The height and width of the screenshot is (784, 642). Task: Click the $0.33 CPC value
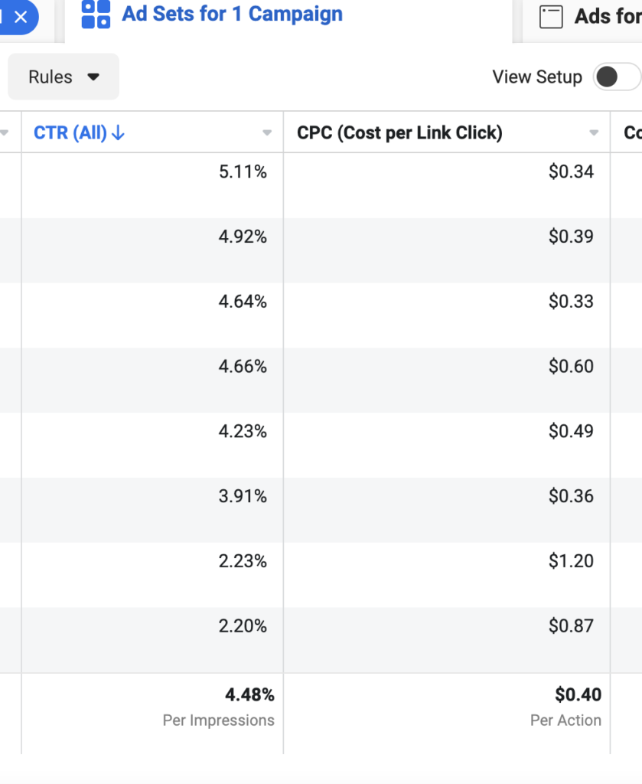[x=571, y=302]
